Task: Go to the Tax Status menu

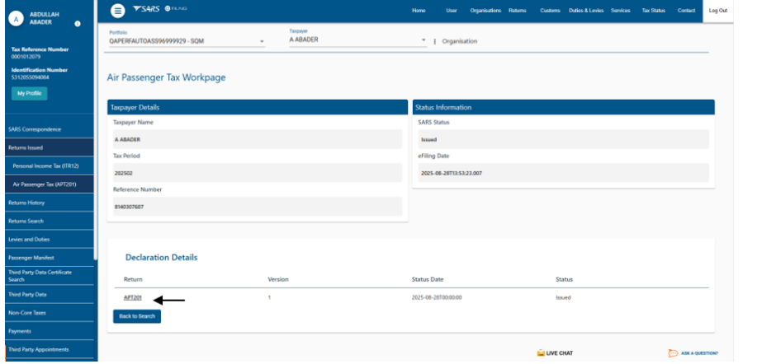Action: point(653,10)
